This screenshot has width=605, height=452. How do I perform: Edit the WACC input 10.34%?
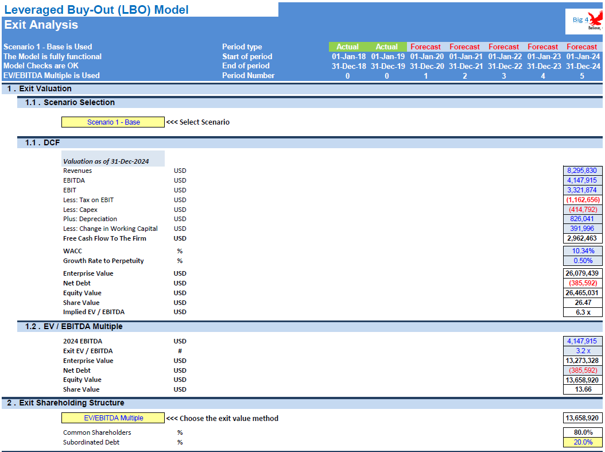(x=583, y=251)
